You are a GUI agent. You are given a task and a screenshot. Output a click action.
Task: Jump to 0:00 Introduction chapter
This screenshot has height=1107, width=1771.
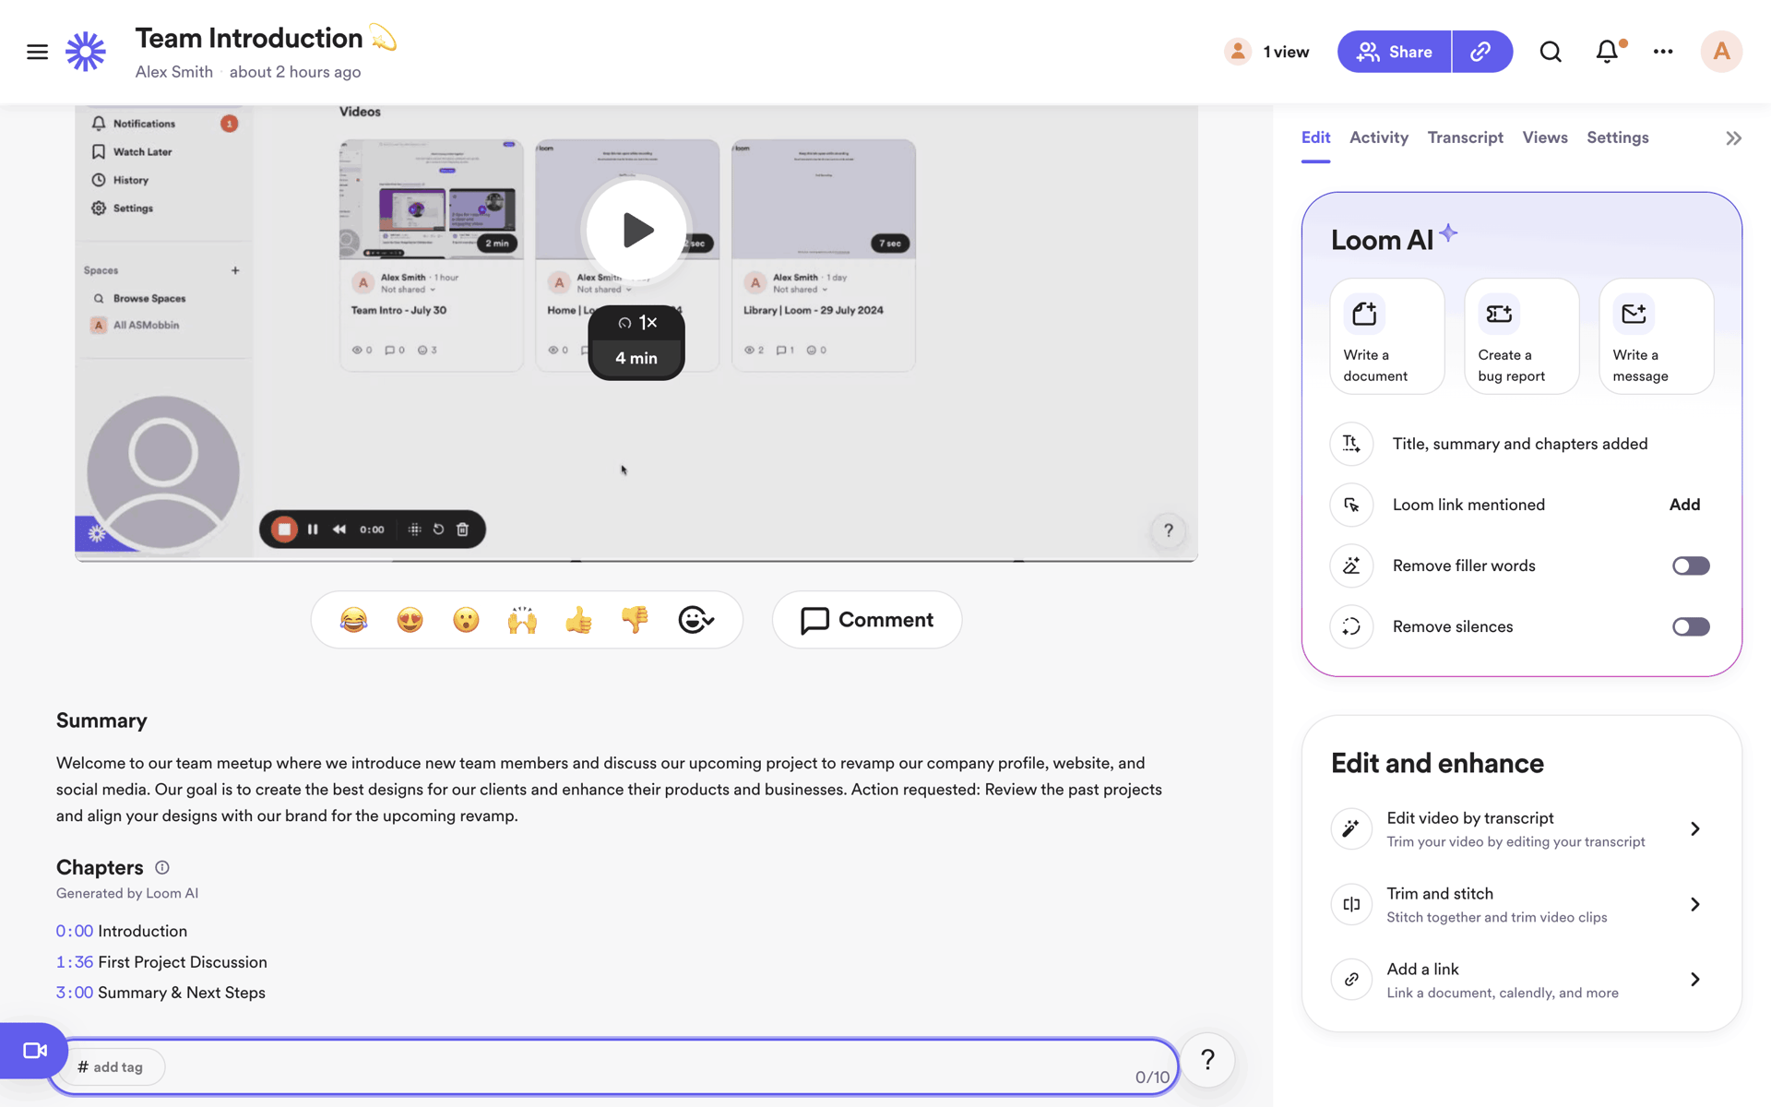pos(122,931)
